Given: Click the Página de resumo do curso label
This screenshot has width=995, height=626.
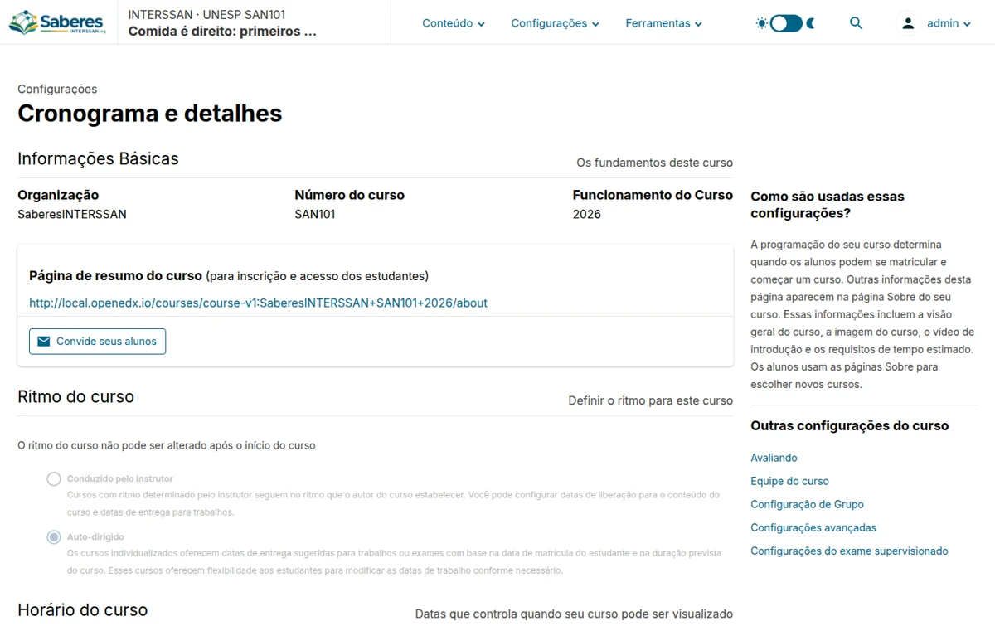Looking at the screenshot, I should (x=115, y=275).
